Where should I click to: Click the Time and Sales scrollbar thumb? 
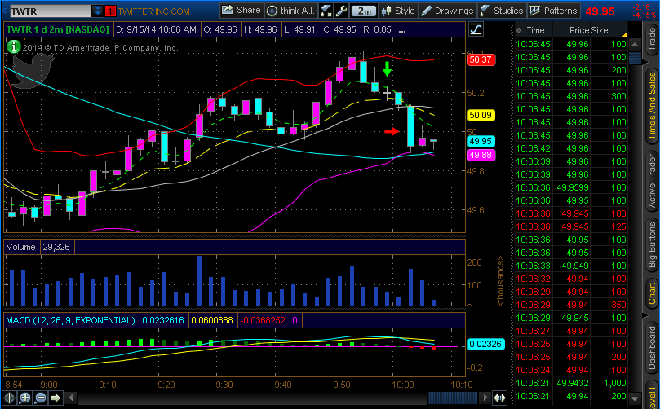636,59
